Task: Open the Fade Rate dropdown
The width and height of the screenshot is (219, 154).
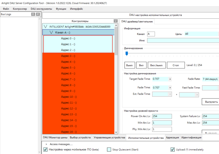Action: (210, 79)
